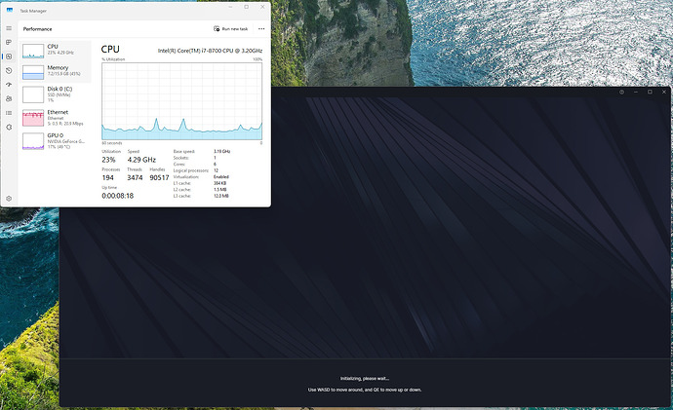The height and width of the screenshot is (410, 673).
Task: Switch to the Users page icon
Action: [9, 97]
